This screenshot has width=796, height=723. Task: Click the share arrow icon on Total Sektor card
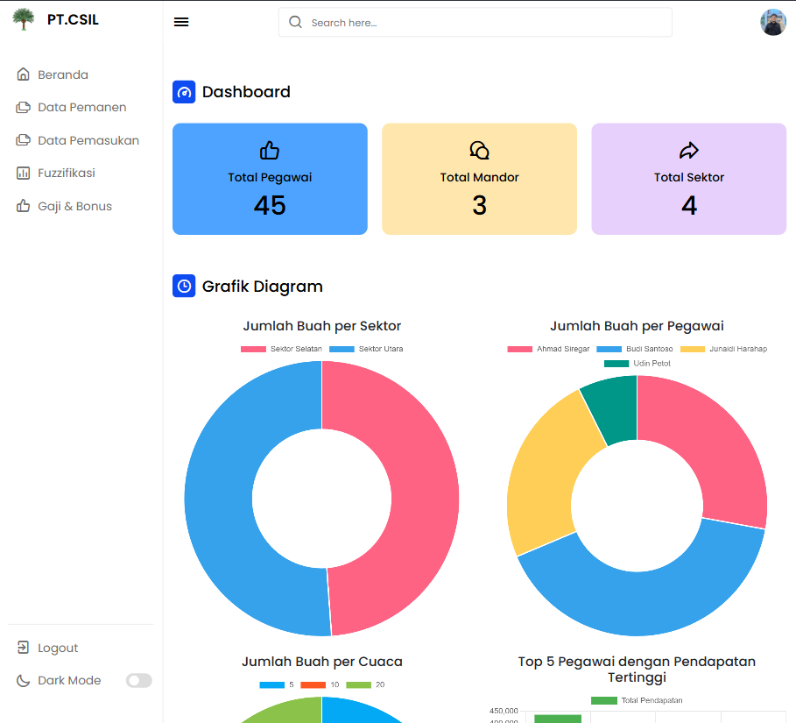pos(689,151)
